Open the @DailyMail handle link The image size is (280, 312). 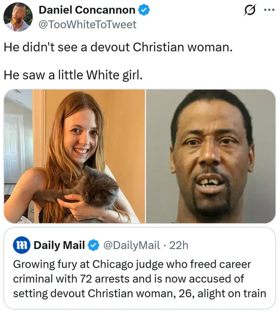coord(132,245)
